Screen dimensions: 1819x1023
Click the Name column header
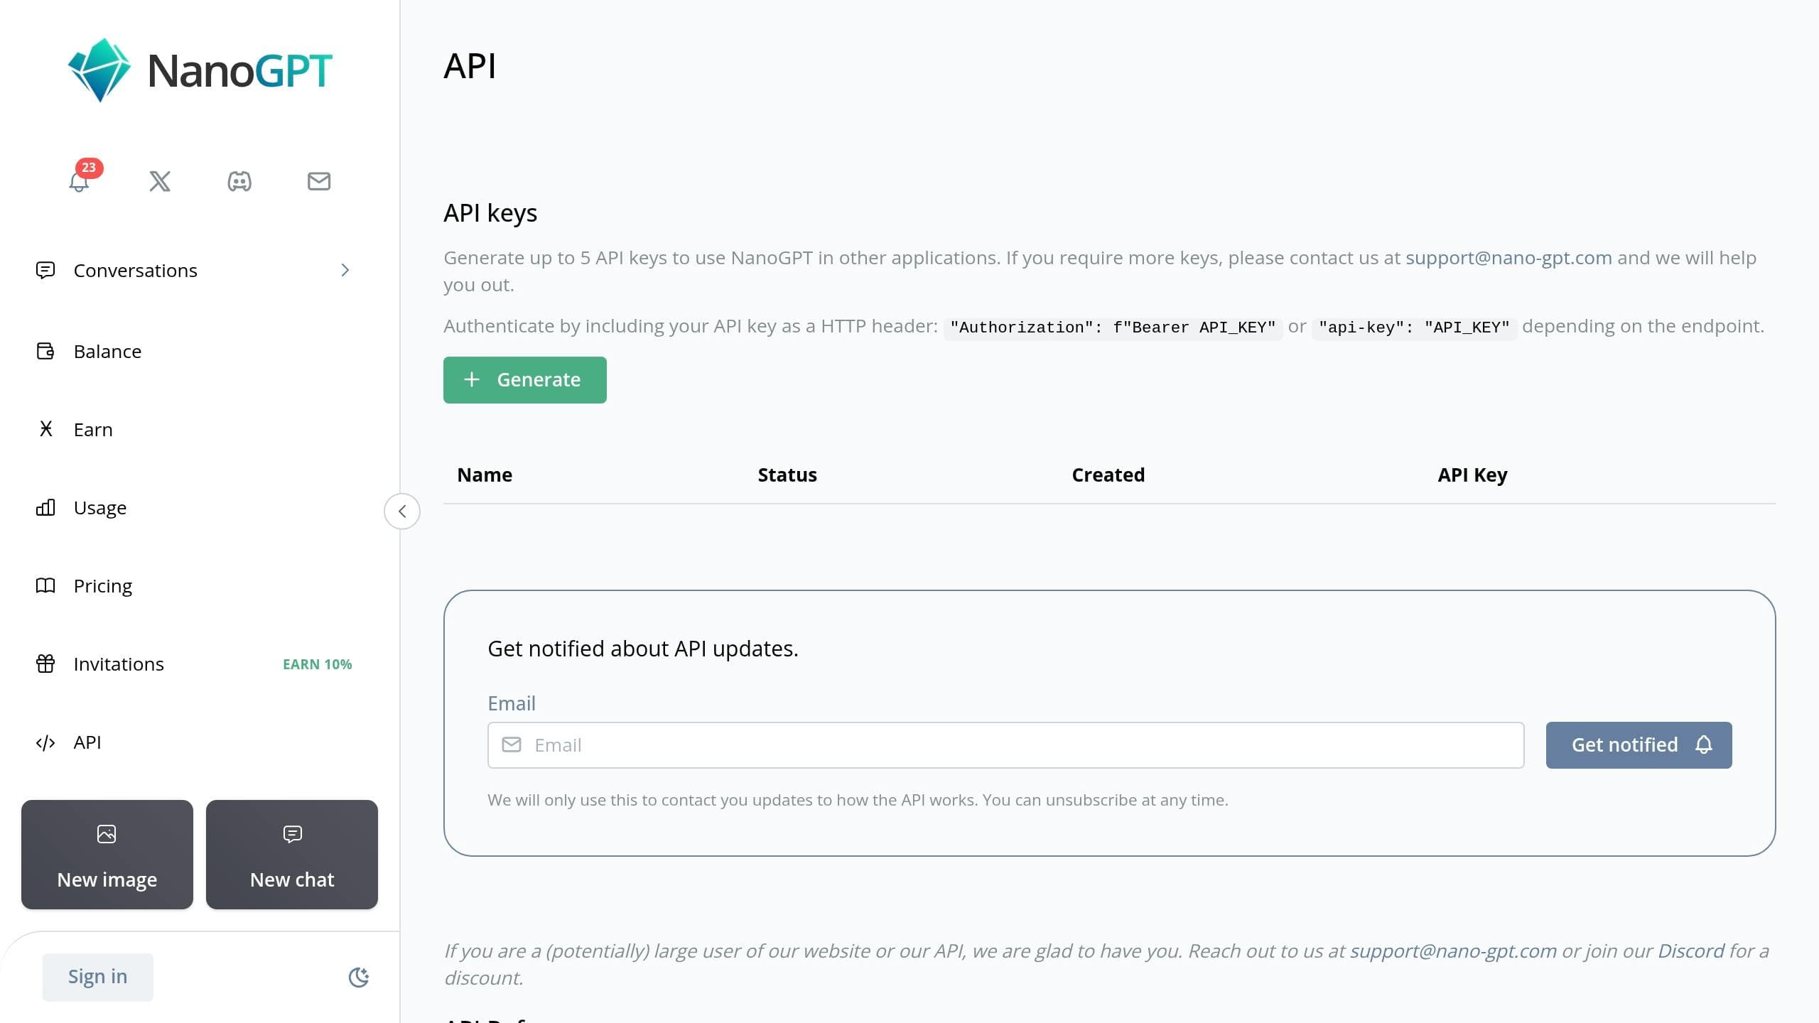pyautogui.click(x=485, y=475)
